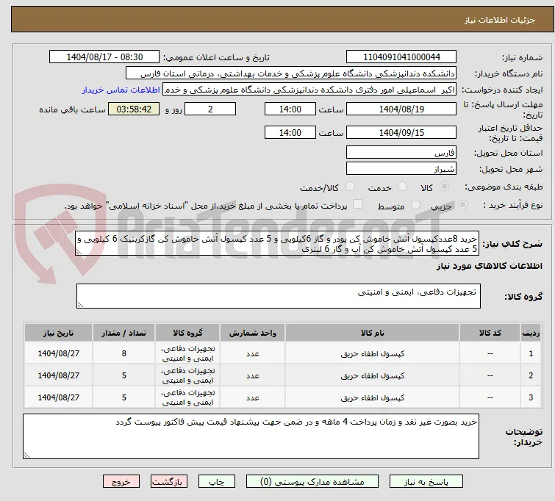Click the نام کالا column header
This screenshot has height=501, width=555.
[x=373, y=333]
